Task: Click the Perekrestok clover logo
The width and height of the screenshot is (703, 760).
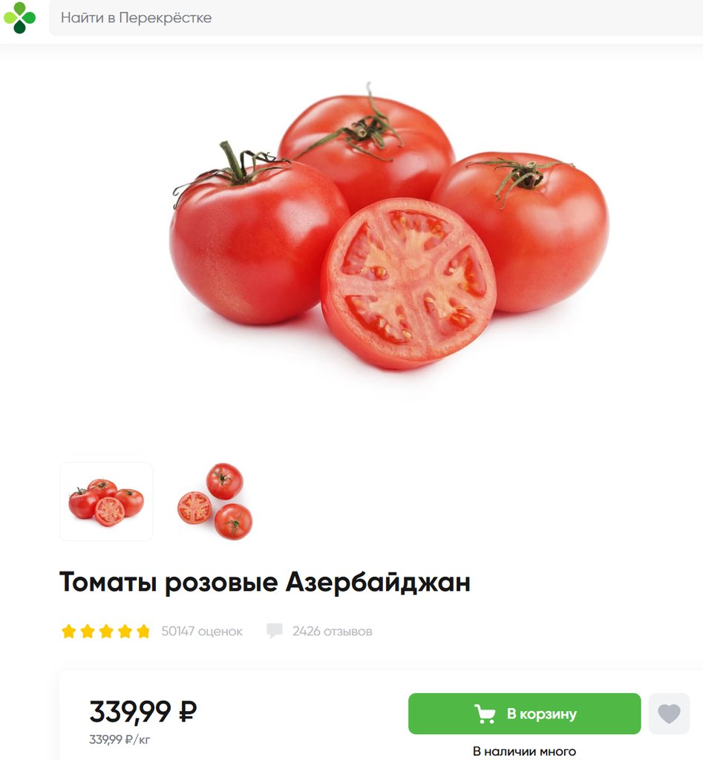Action: point(19,18)
